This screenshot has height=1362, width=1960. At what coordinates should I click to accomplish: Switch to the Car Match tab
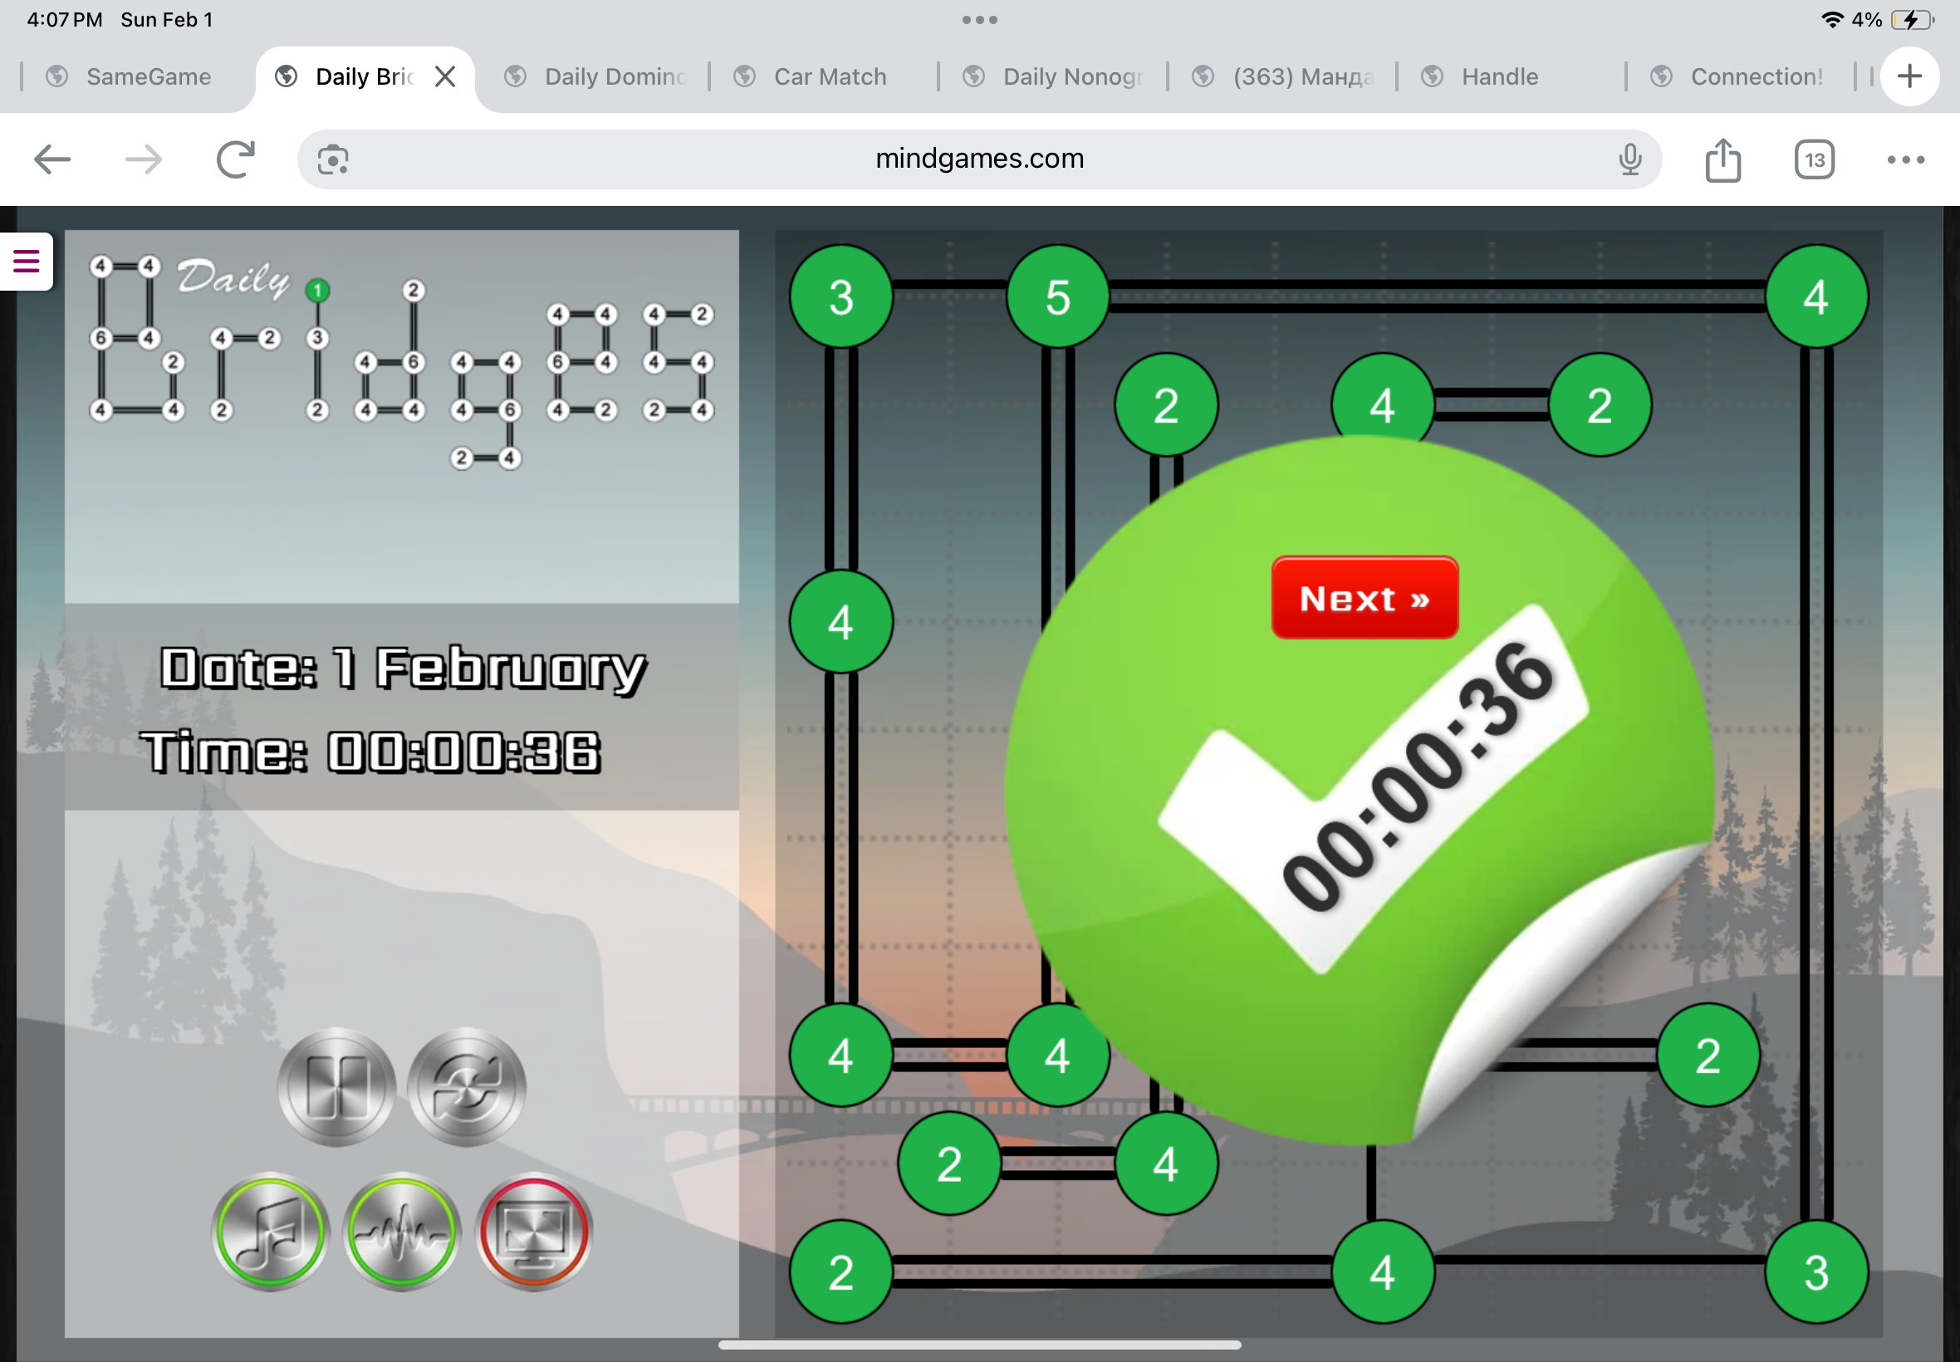click(x=830, y=76)
